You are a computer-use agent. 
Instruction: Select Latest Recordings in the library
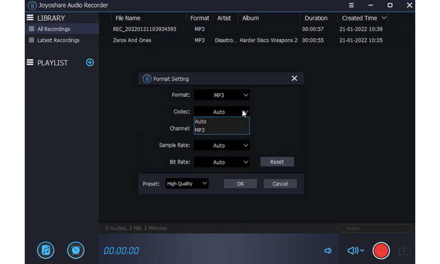[62, 40]
